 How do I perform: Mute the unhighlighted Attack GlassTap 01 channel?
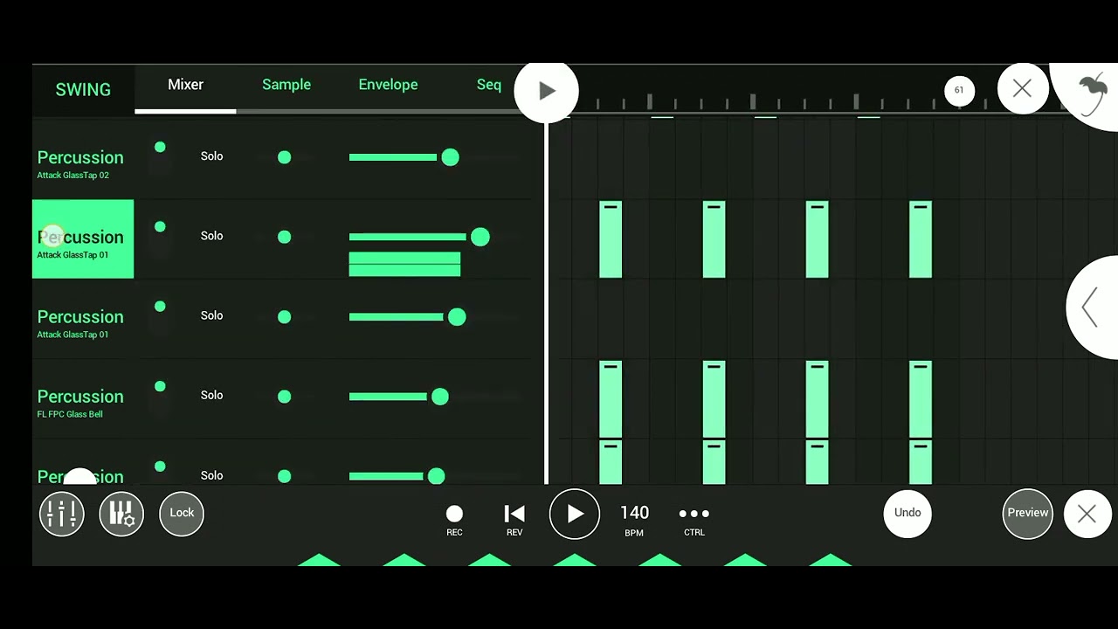click(x=160, y=306)
